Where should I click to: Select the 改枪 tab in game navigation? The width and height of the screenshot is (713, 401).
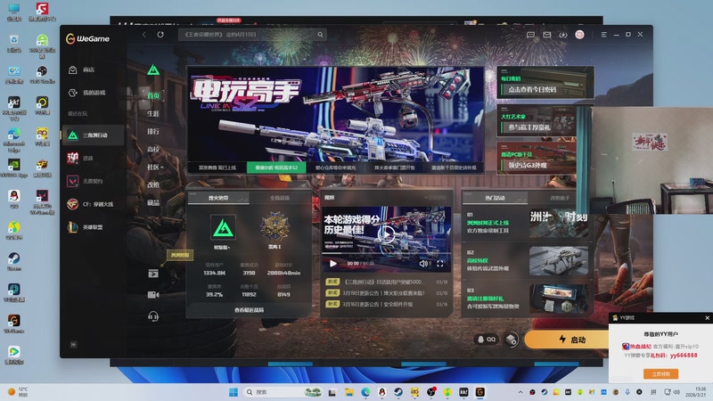coord(153,184)
